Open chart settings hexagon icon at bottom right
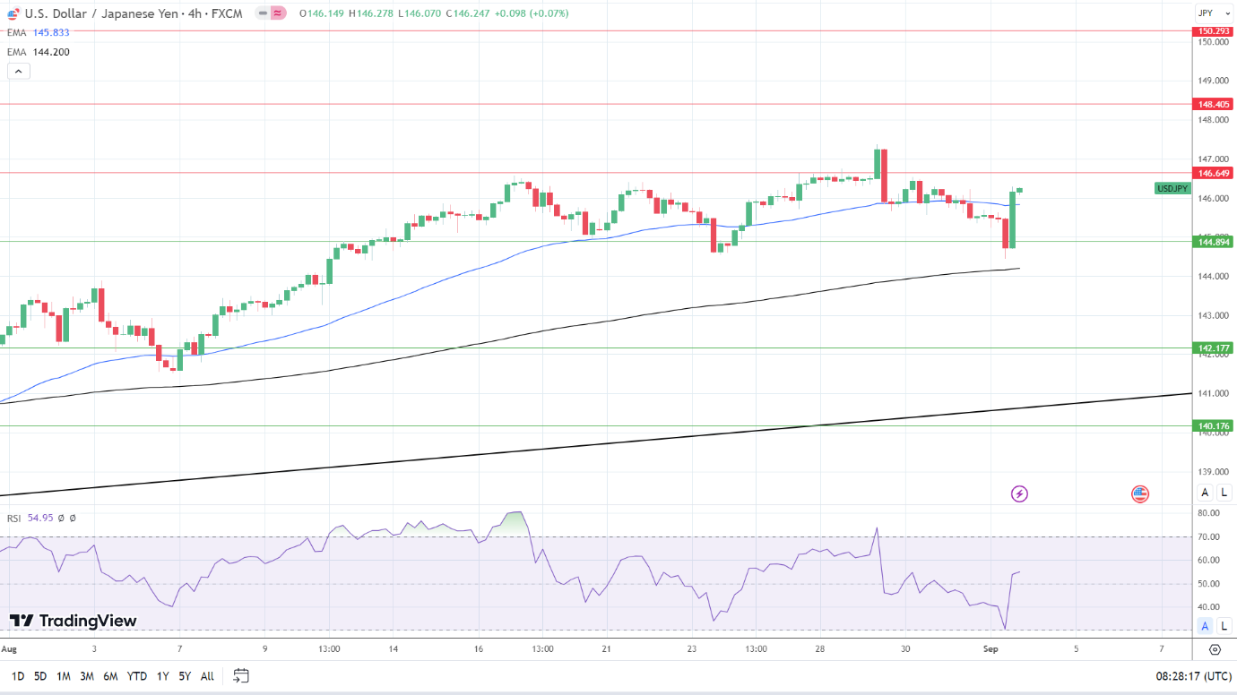Viewport: 1237px width, 695px height. (x=1215, y=649)
